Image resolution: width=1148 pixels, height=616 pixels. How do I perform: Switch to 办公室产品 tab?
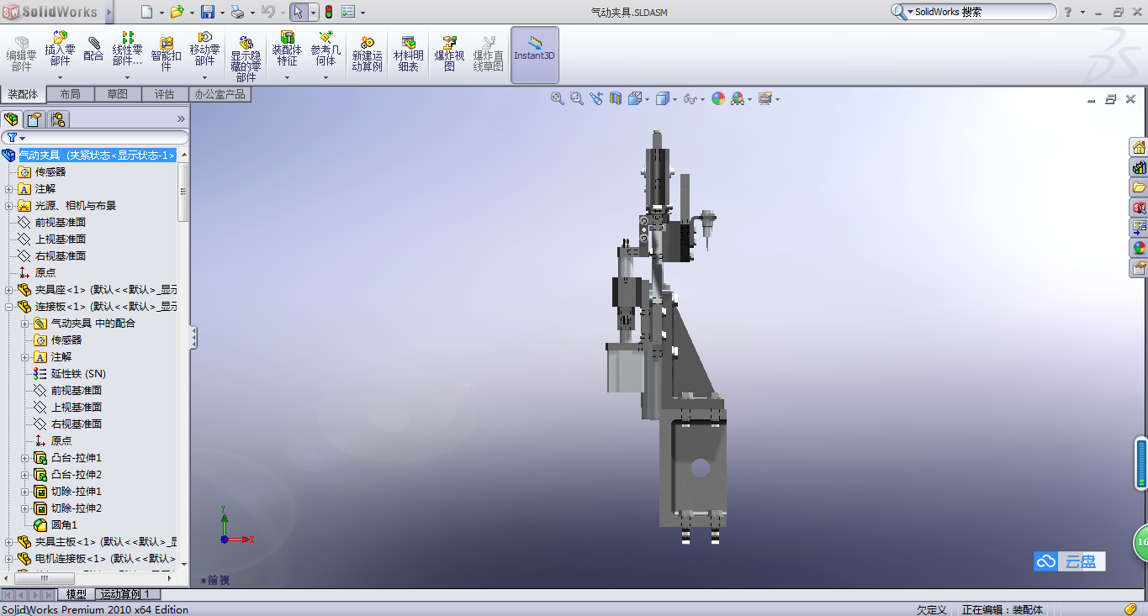click(x=220, y=94)
